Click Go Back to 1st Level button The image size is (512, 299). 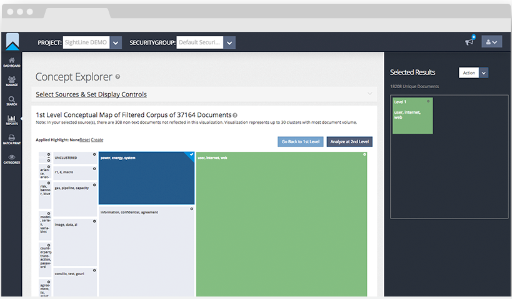coord(300,142)
